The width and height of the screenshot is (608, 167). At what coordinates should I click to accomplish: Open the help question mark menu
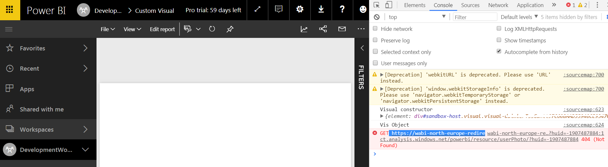coord(342,10)
